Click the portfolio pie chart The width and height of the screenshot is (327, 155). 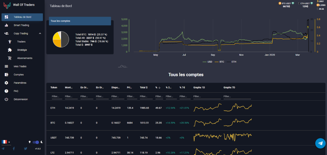tap(61, 39)
